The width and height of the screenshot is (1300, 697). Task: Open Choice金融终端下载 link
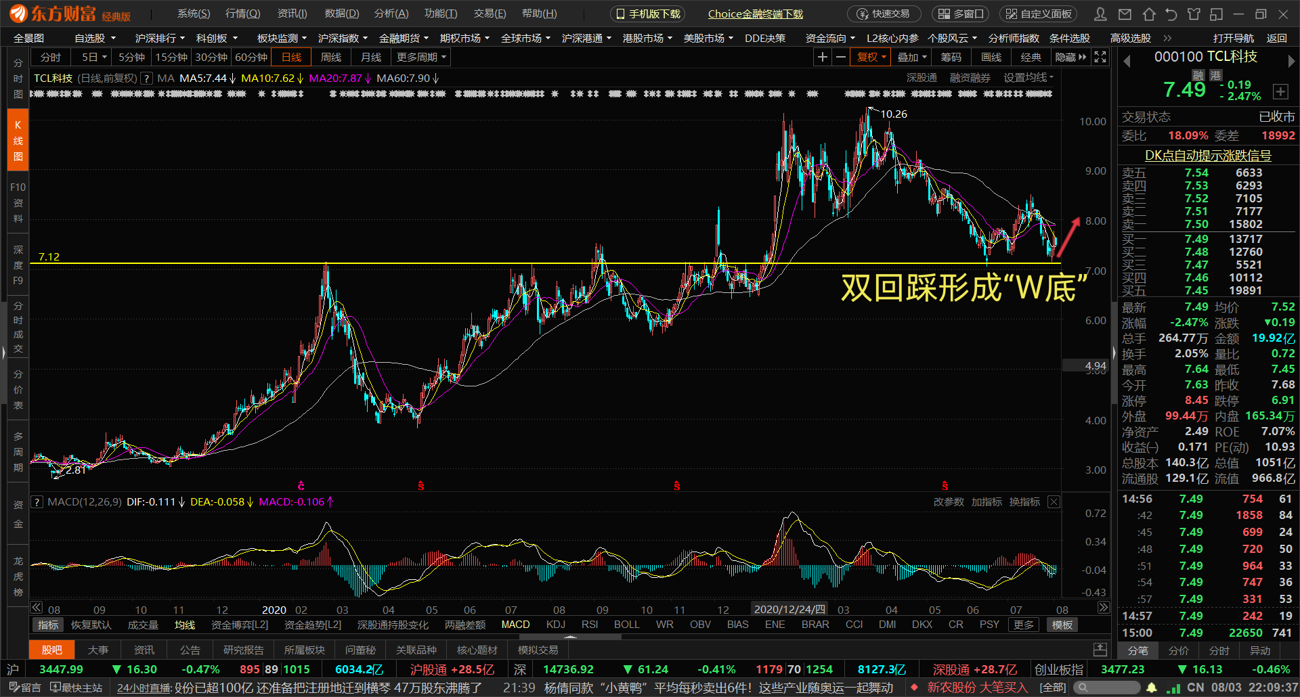click(x=756, y=14)
